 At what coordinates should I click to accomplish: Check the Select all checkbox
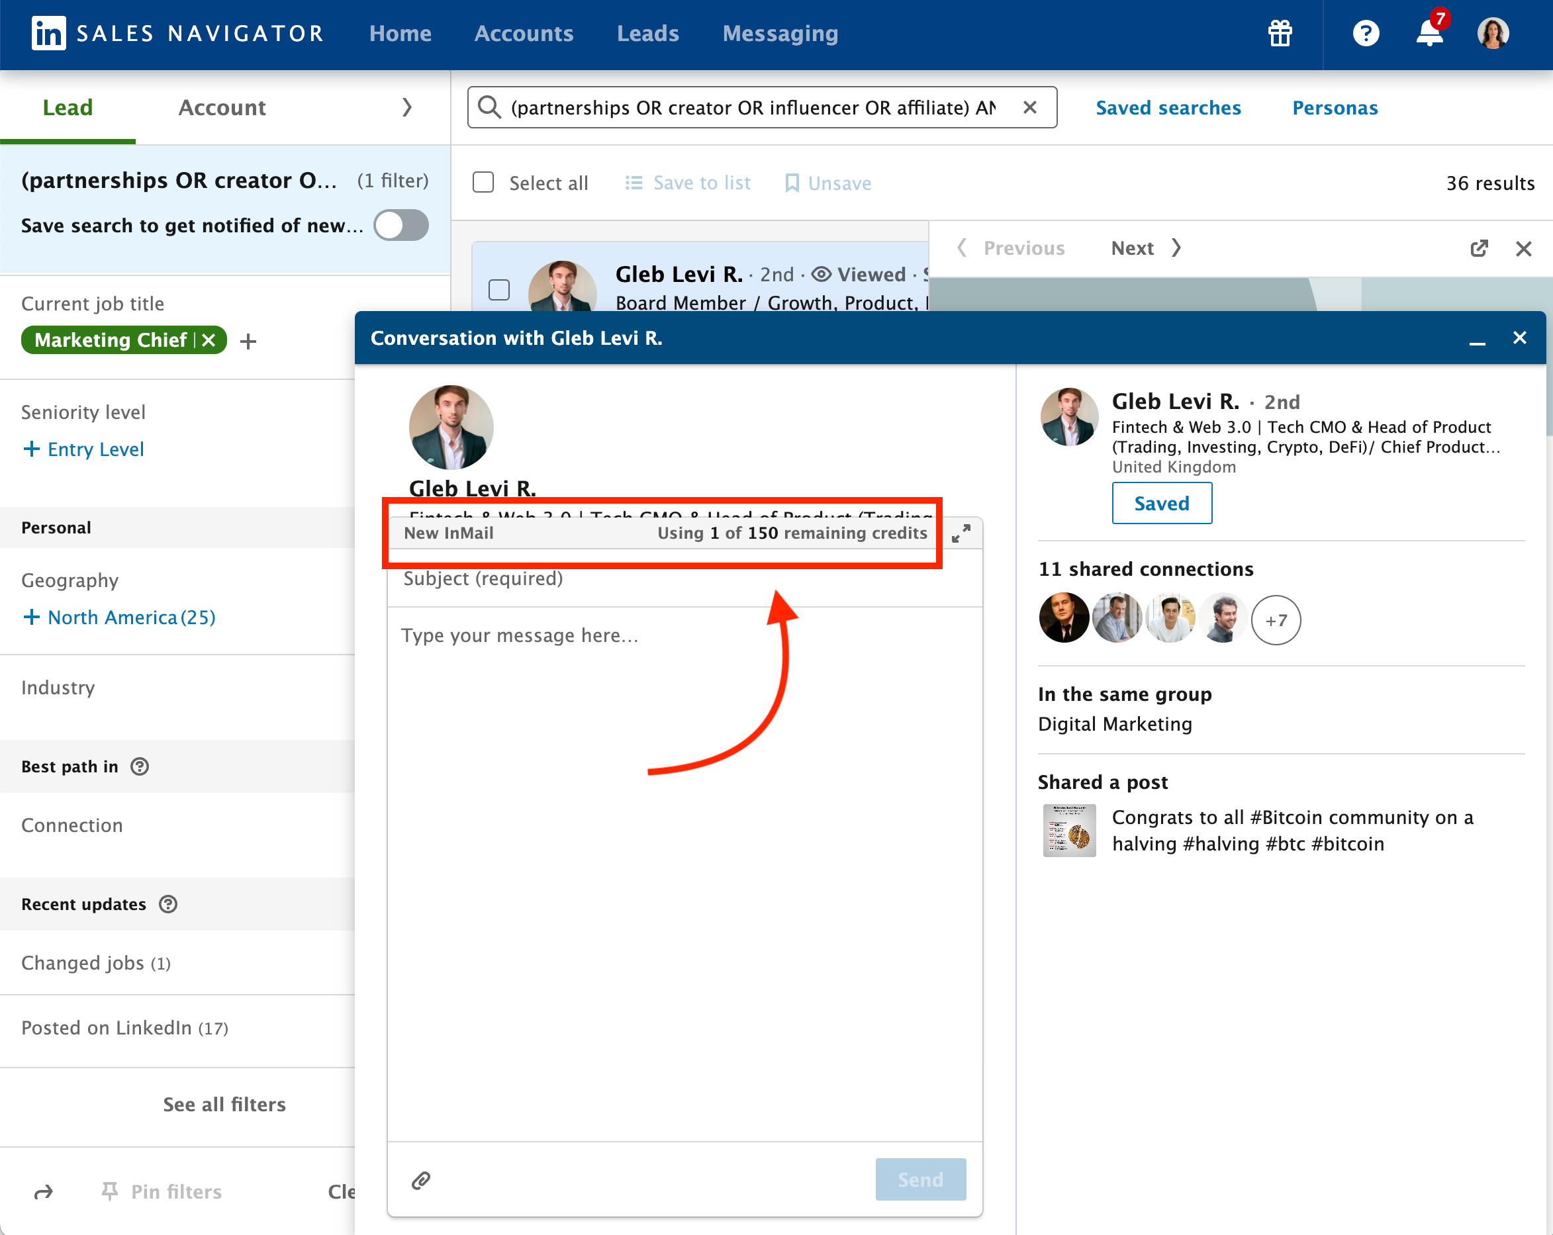click(x=483, y=183)
